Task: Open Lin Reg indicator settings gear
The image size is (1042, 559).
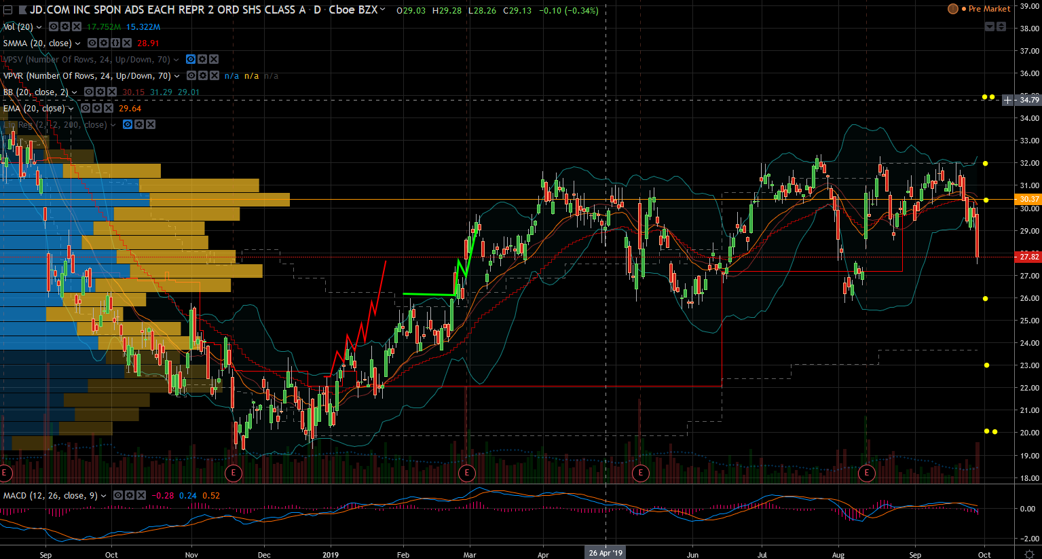Action: pyautogui.click(x=139, y=125)
